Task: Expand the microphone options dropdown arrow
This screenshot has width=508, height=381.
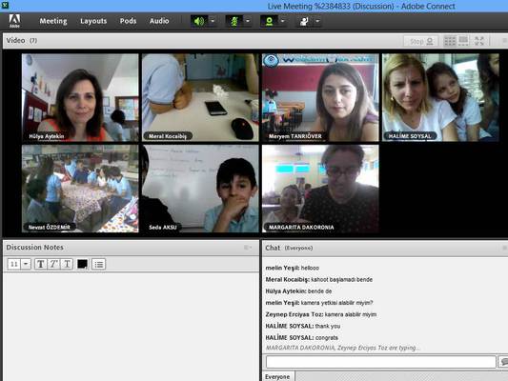Action: coord(248,21)
